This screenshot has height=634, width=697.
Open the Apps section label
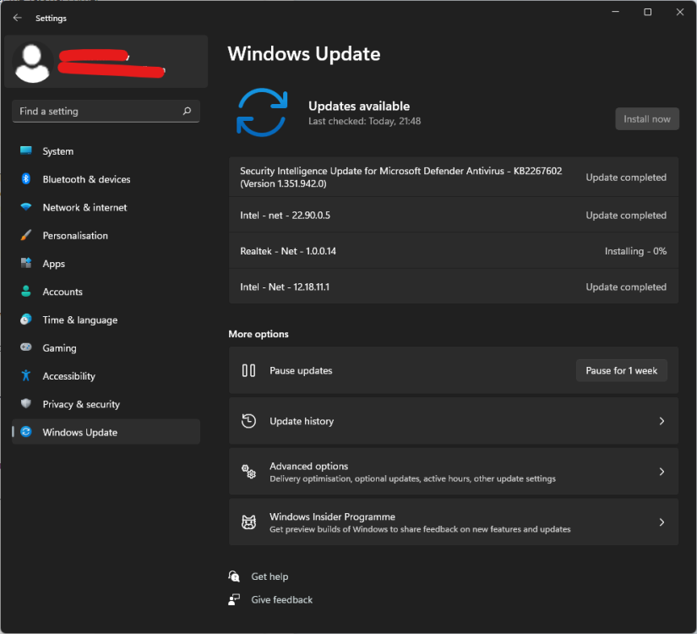[54, 264]
